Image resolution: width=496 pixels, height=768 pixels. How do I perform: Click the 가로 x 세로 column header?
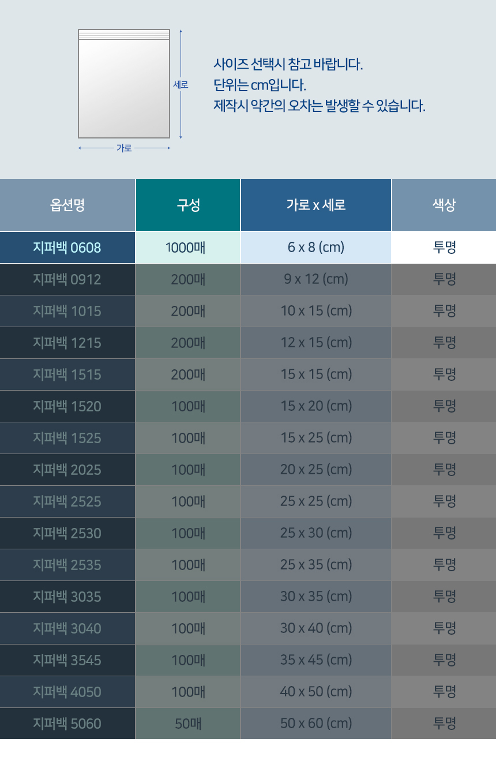tap(316, 204)
